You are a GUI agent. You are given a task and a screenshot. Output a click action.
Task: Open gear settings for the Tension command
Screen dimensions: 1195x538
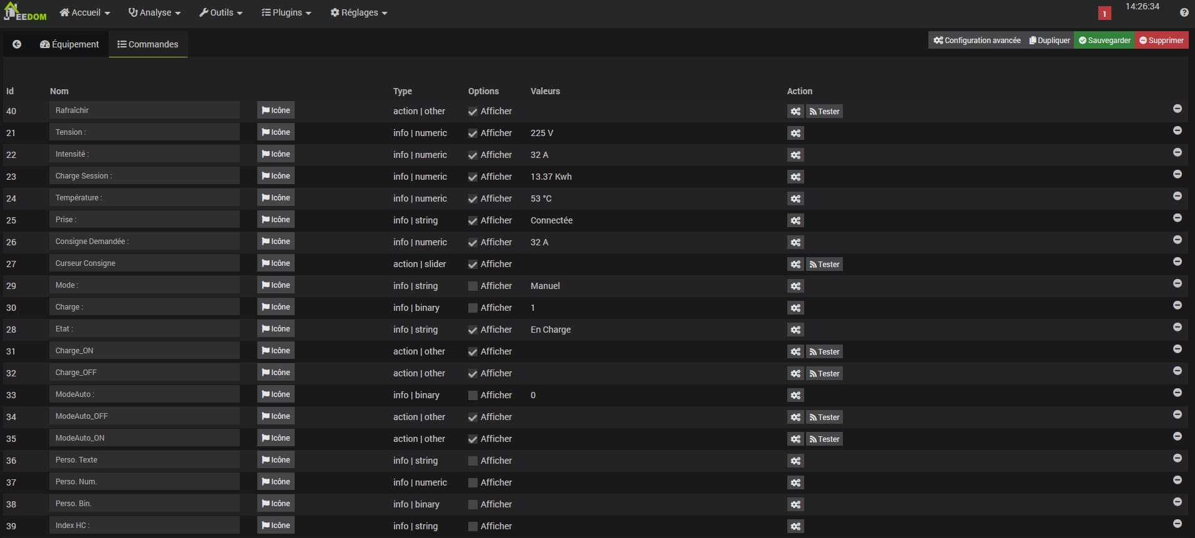795,133
